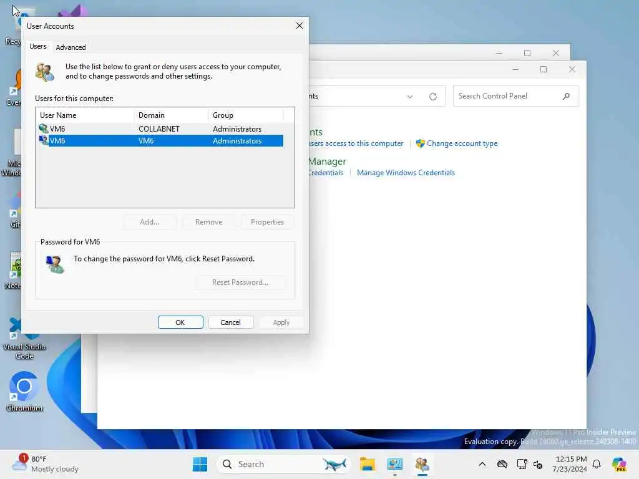
Task: Select the Users tab
Action: point(38,46)
